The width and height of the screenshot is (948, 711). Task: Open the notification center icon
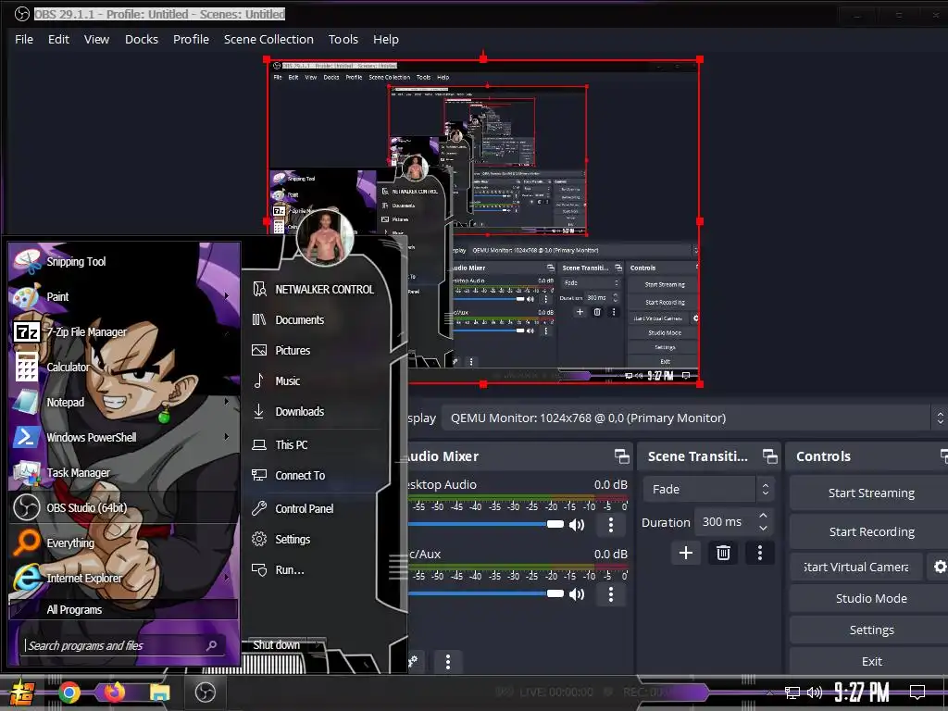917,692
